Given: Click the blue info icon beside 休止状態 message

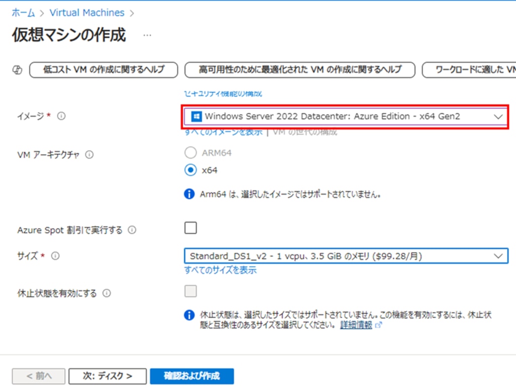Looking at the screenshot, I should click(189, 315).
